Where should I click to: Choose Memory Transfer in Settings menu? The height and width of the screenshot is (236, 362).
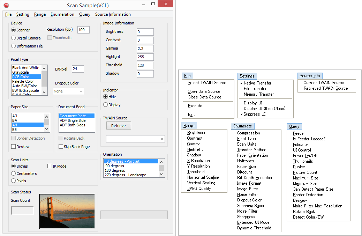(259, 94)
